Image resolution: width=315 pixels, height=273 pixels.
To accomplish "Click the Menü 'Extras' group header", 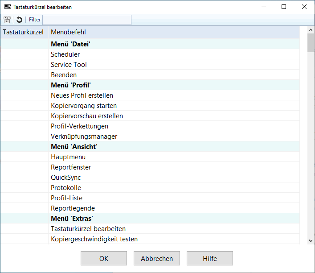I will [72, 219].
